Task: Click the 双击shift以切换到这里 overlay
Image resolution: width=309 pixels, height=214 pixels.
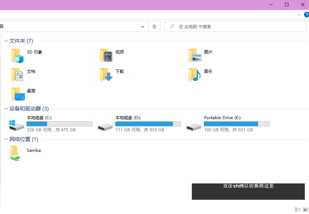Action: tap(248, 191)
